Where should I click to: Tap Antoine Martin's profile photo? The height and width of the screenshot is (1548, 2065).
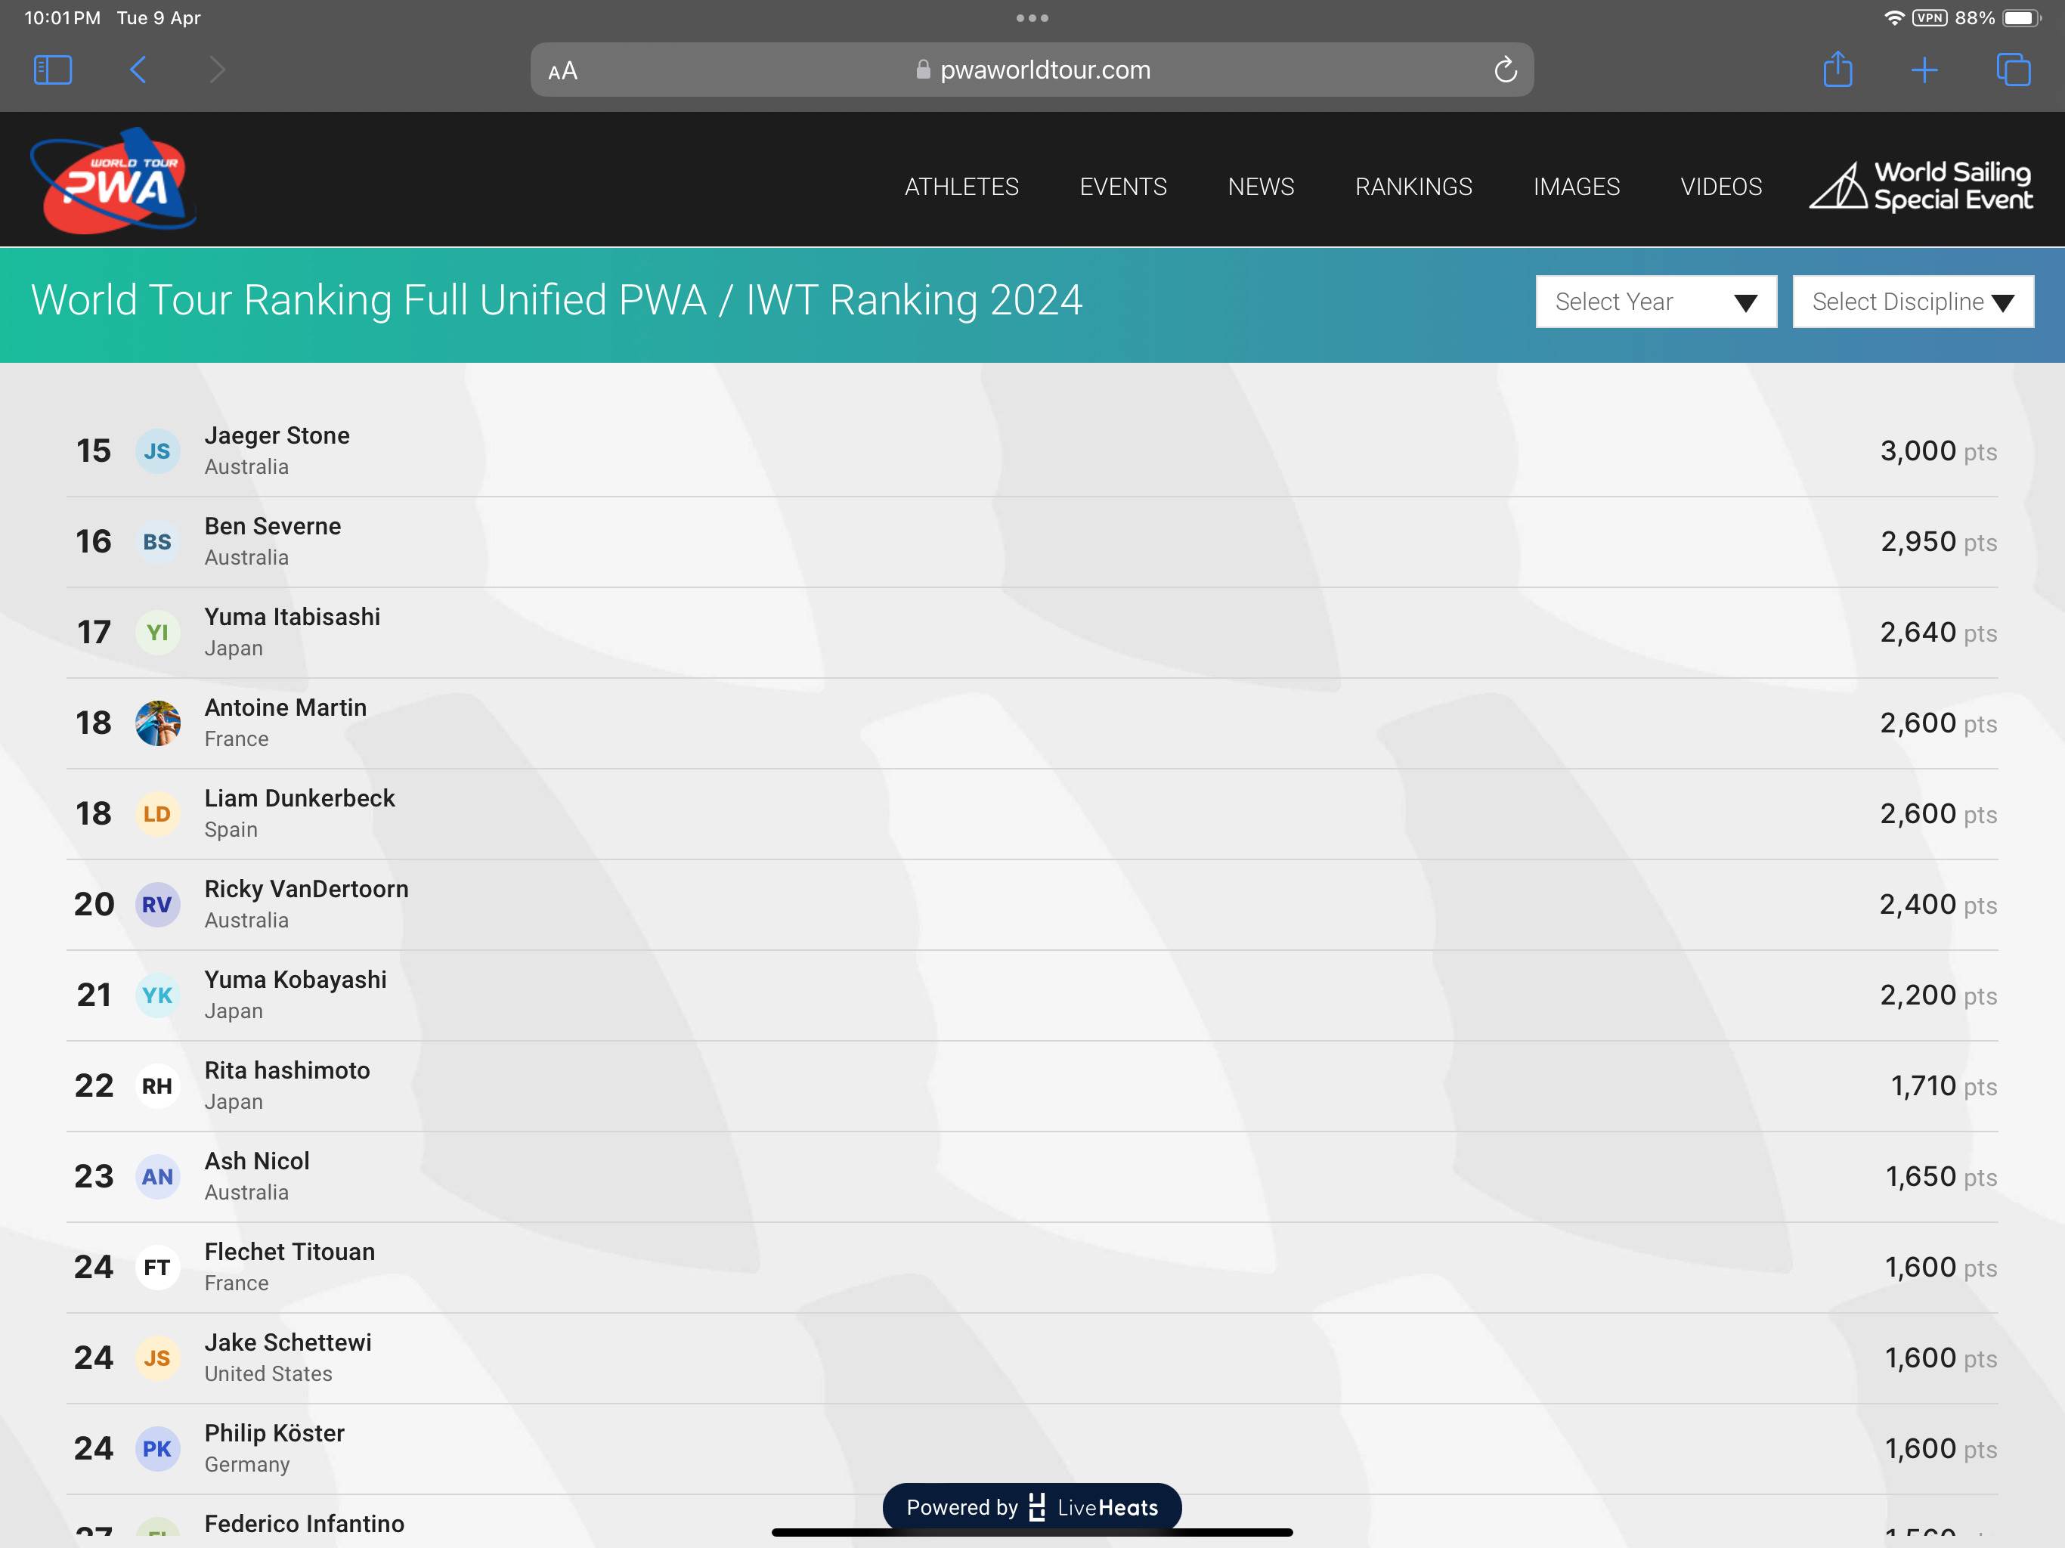(x=158, y=723)
